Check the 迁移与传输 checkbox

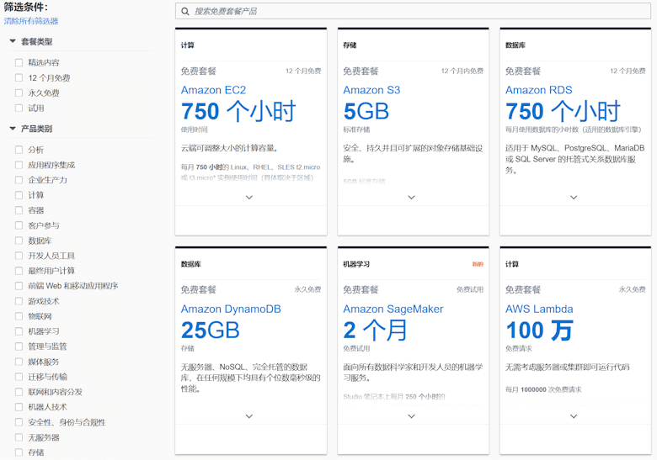click(19, 377)
